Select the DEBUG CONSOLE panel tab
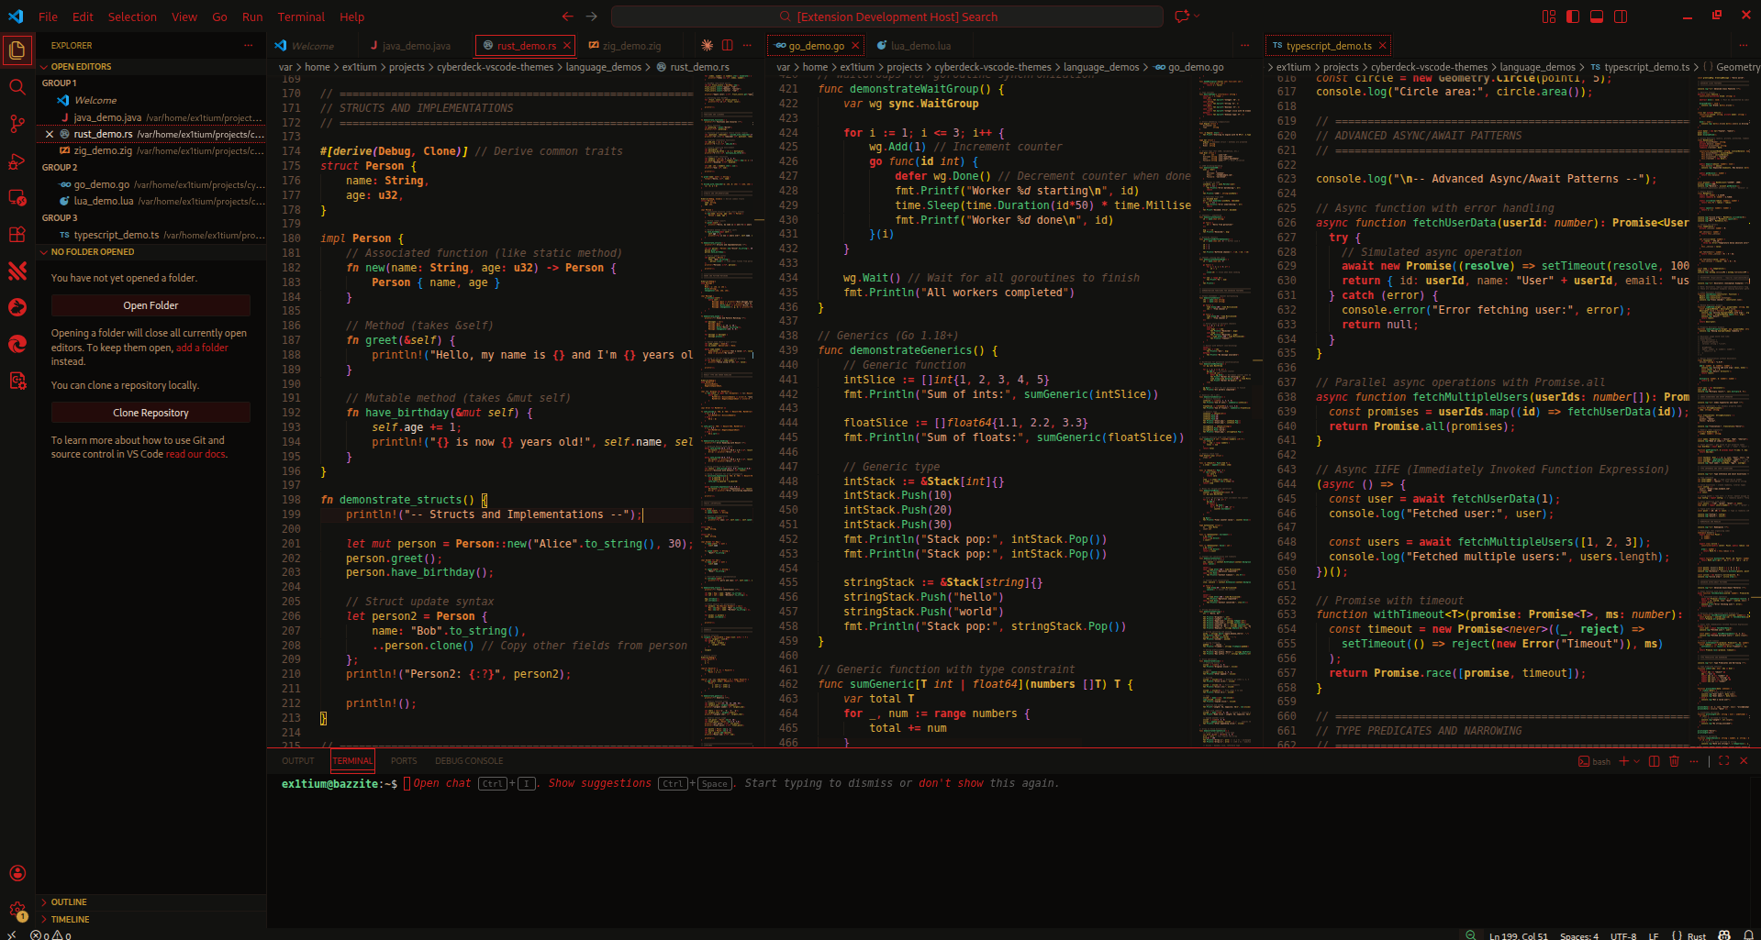1761x940 pixels. (469, 760)
